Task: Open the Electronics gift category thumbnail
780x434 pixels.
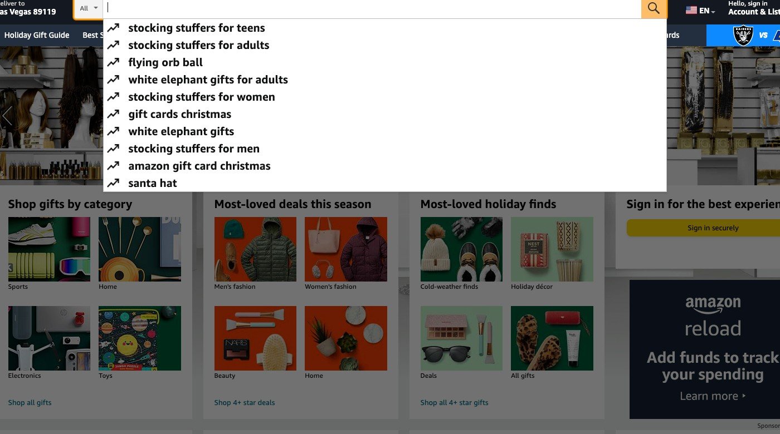Action: (49, 338)
